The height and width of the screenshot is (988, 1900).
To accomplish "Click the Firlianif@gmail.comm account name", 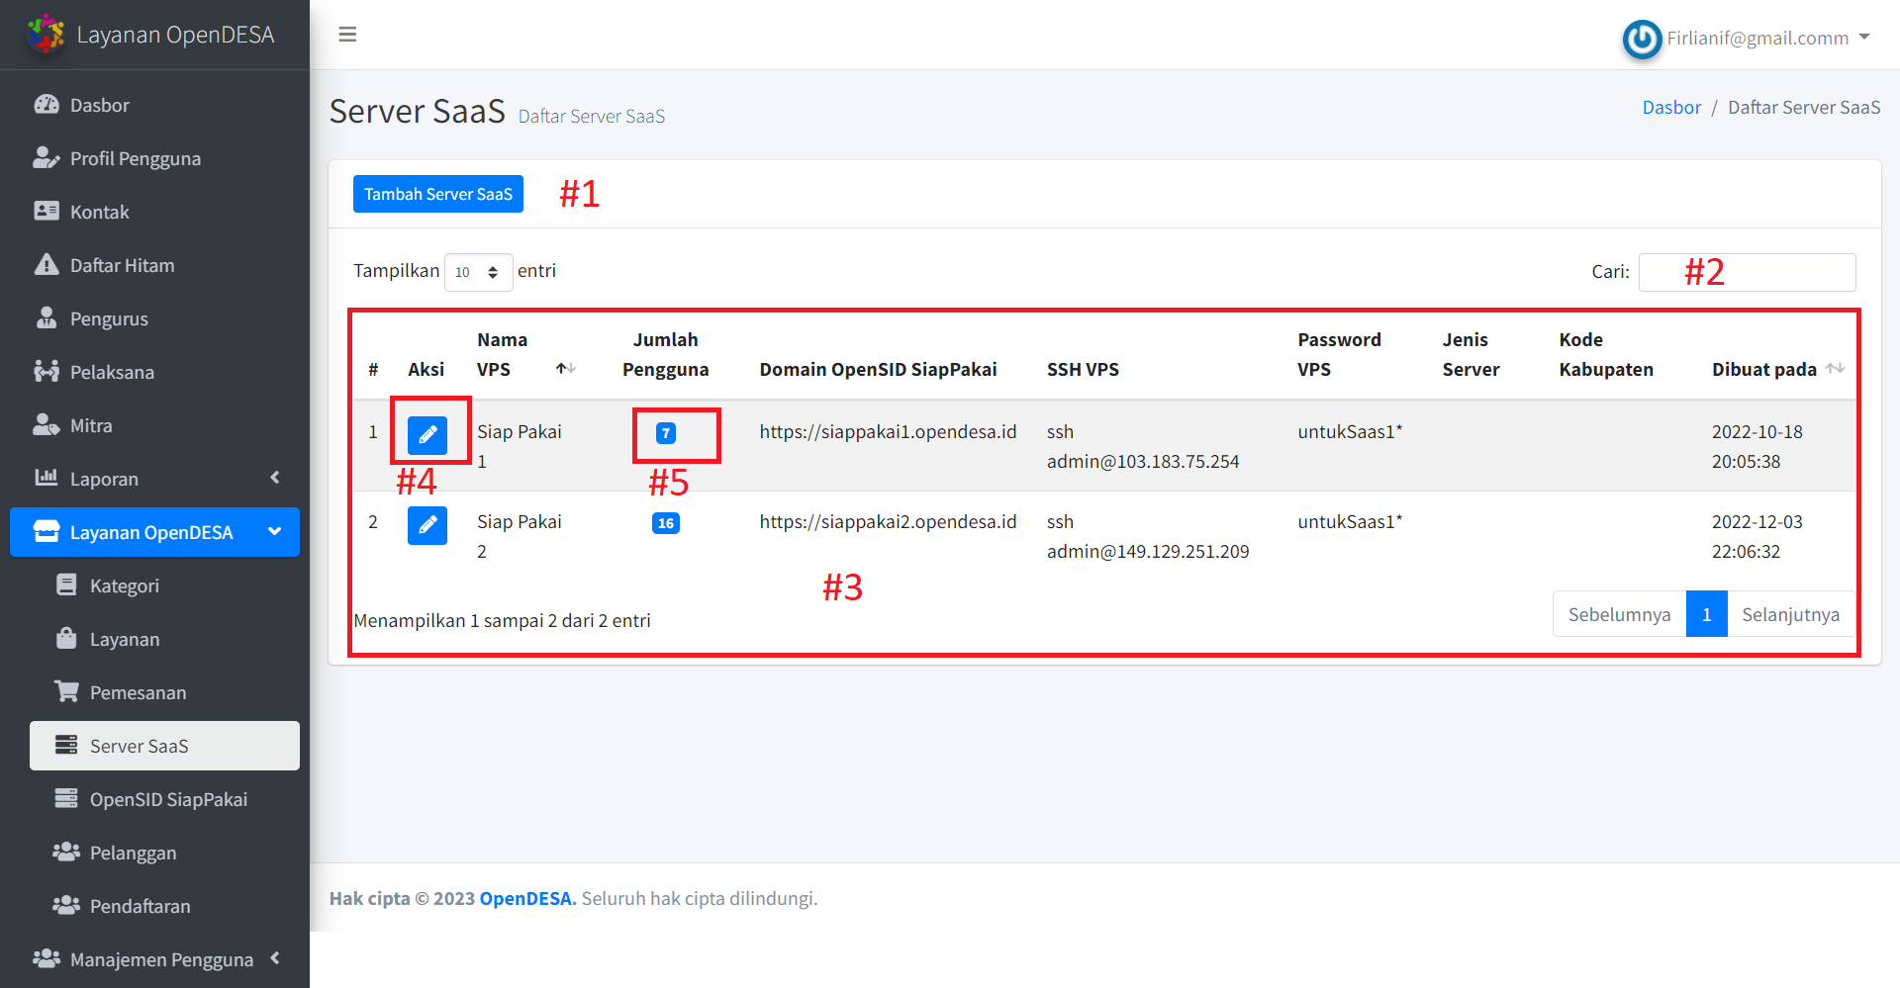I will [x=1757, y=39].
